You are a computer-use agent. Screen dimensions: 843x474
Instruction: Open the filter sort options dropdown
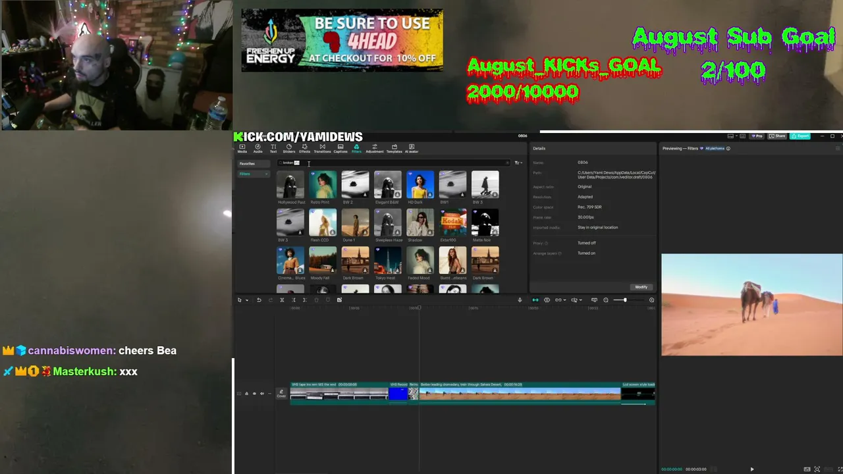tap(518, 163)
